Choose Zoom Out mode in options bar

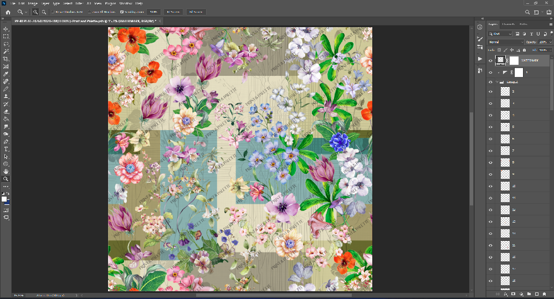pyautogui.click(x=44, y=12)
